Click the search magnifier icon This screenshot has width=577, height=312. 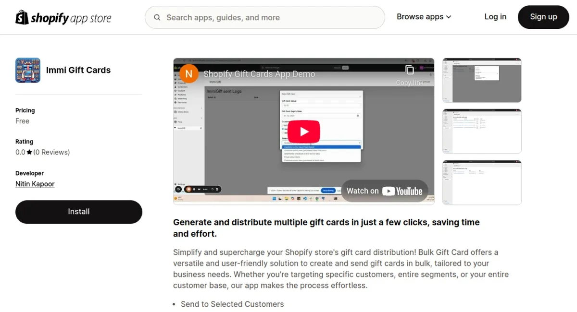pos(157,17)
